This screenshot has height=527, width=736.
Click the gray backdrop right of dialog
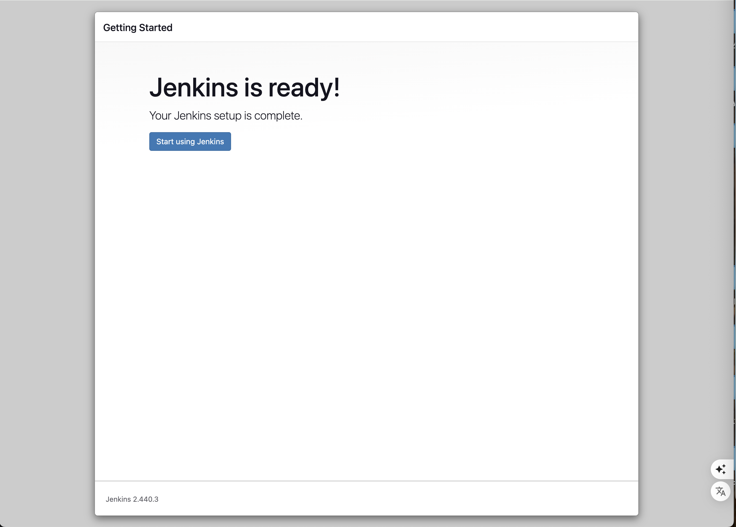(684, 260)
